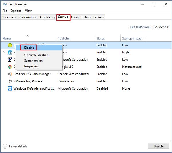Choose Open file location in context menu
The image size is (172, 153).
[x=39, y=55]
